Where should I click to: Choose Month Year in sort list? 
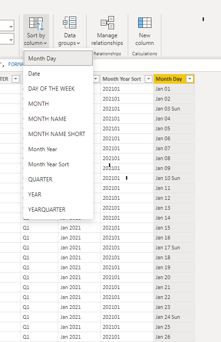click(58, 149)
